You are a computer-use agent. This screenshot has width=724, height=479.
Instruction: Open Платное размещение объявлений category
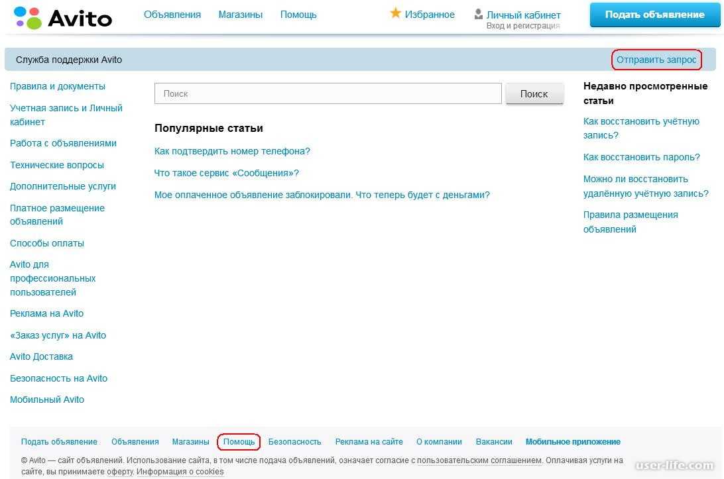click(x=57, y=215)
